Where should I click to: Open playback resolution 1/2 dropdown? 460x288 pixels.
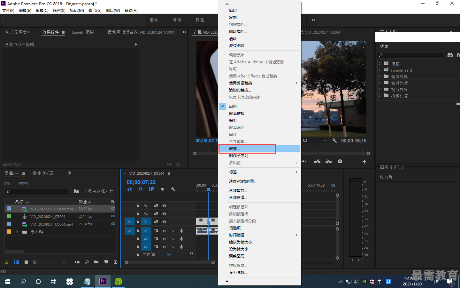tap(315, 140)
